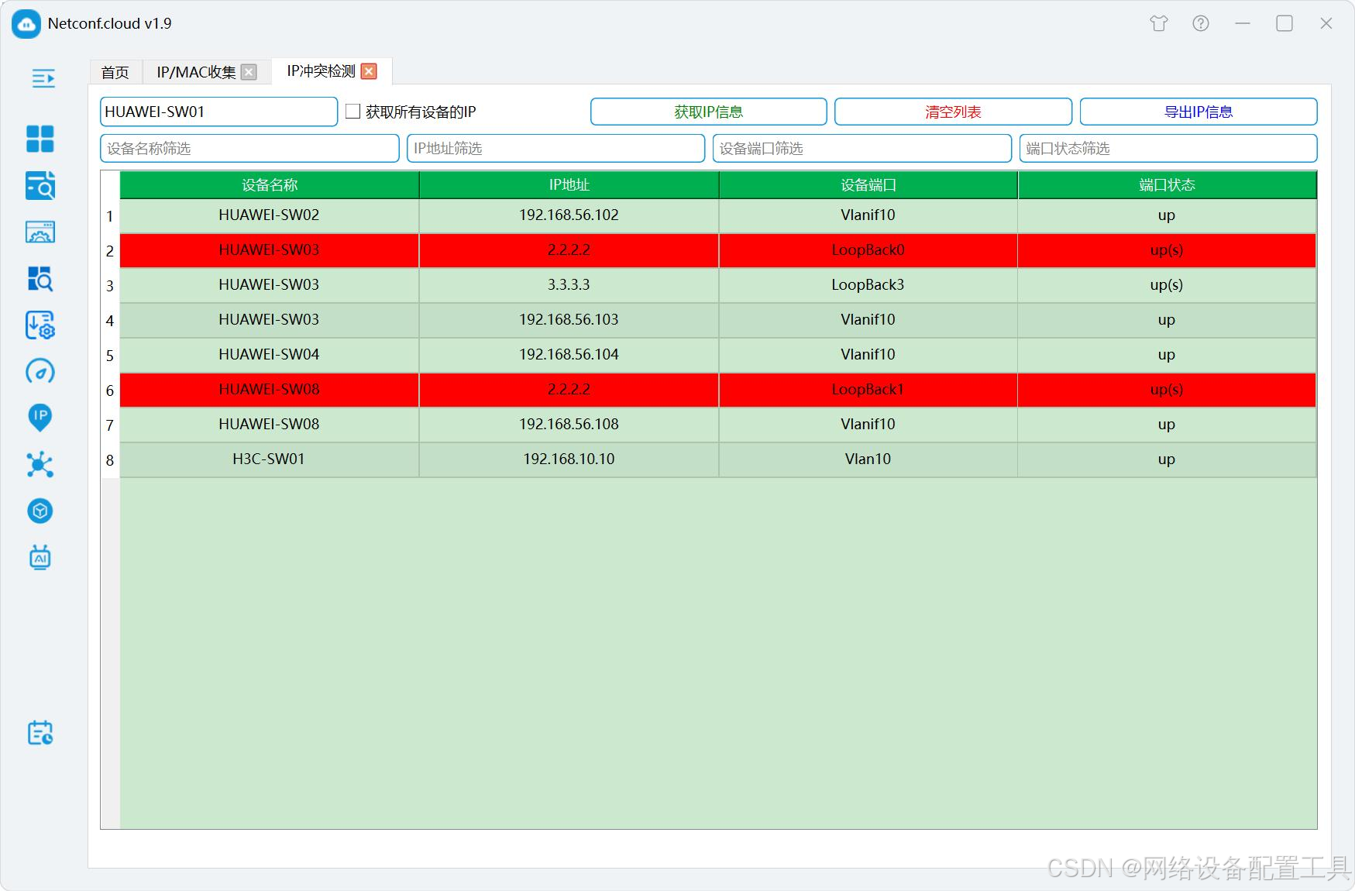Select row header number 8

tap(110, 460)
